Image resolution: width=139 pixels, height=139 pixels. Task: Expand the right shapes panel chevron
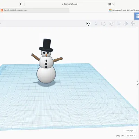click(x=138, y=83)
